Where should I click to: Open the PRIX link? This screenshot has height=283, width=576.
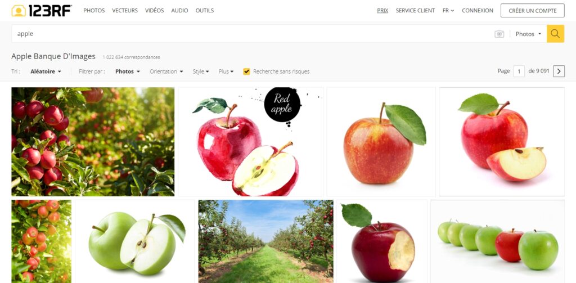pos(382,11)
